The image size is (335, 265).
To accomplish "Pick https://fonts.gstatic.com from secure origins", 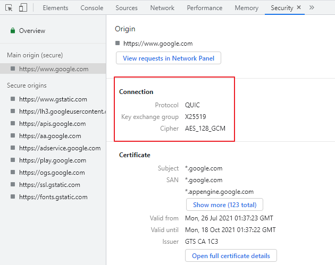I will pos(53,197).
